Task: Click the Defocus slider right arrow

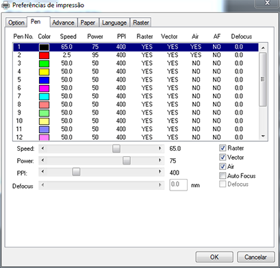Action: point(160,185)
